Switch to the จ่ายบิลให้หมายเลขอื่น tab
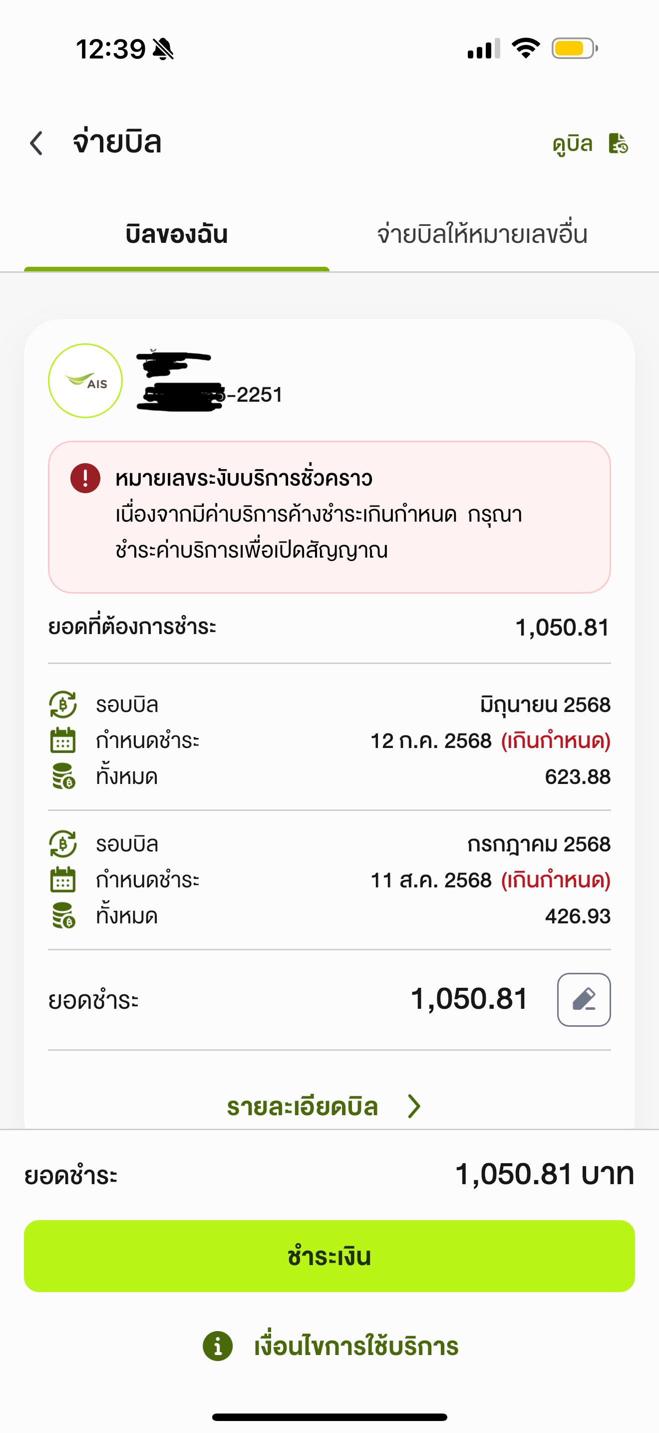This screenshot has height=1433, width=659. 482,234
